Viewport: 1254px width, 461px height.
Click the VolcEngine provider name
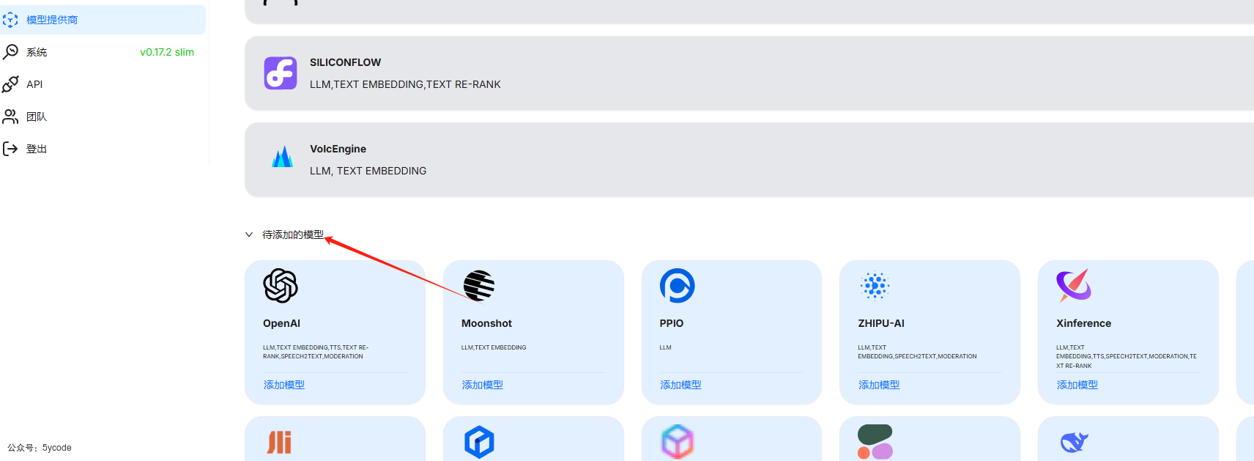[x=338, y=149]
